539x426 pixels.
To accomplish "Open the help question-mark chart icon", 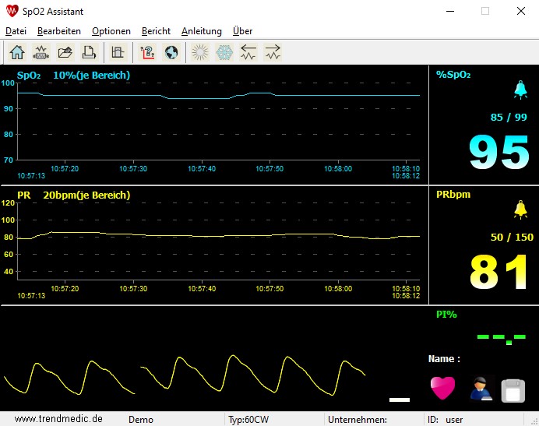I will tap(147, 53).
